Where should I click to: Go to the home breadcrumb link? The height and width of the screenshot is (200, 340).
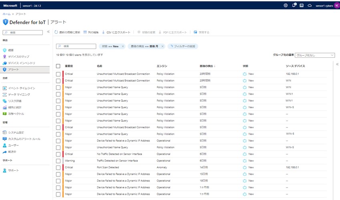6,14
